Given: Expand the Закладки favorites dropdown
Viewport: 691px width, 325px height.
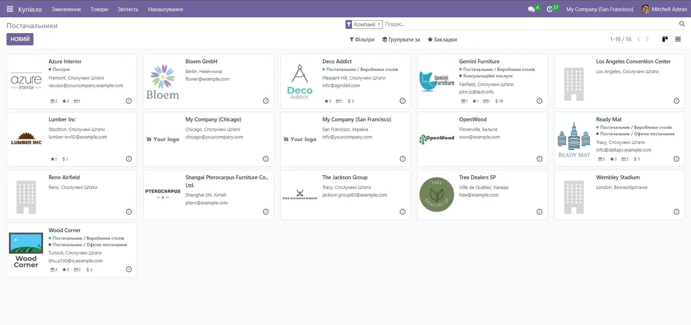Looking at the screenshot, I should [x=442, y=40].
